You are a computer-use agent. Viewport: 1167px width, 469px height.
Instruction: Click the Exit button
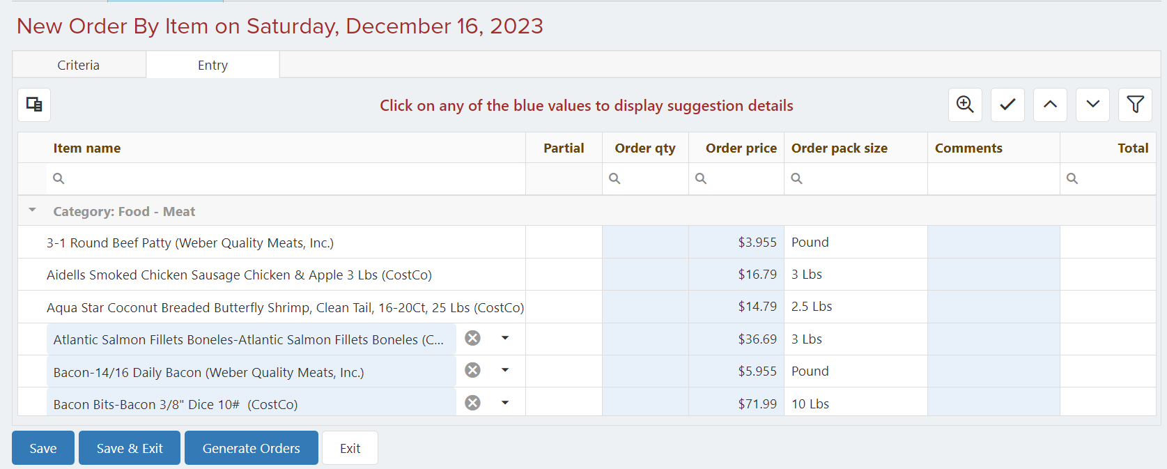pyautogui.click(x=350, y=448)
